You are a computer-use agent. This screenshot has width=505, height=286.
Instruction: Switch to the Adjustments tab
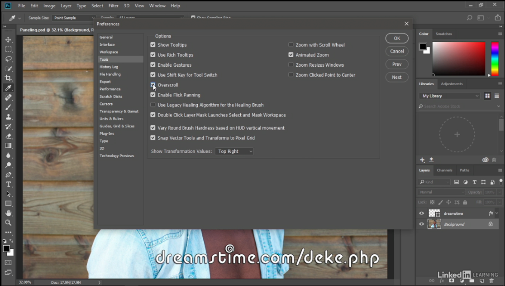pyautogui.click(x=452, y=84)
